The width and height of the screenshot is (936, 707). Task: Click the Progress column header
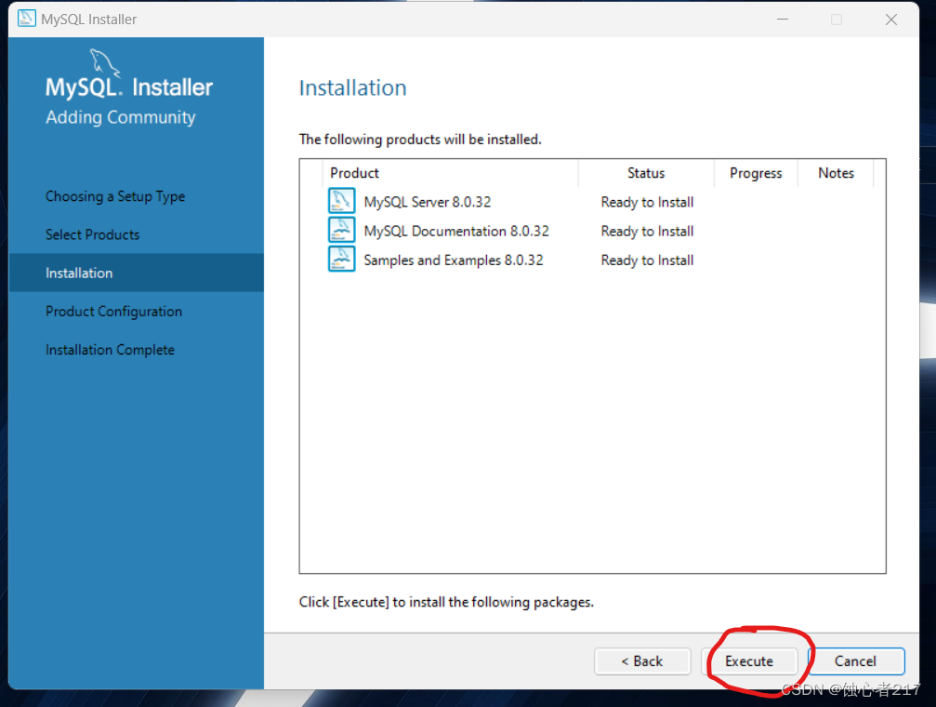point(756,173)
